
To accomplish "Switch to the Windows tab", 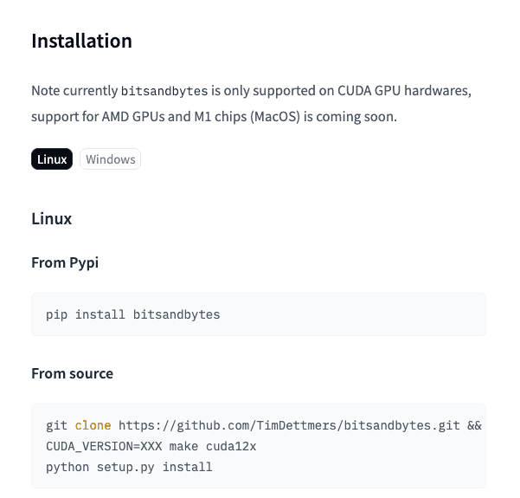I will [111, 159].
